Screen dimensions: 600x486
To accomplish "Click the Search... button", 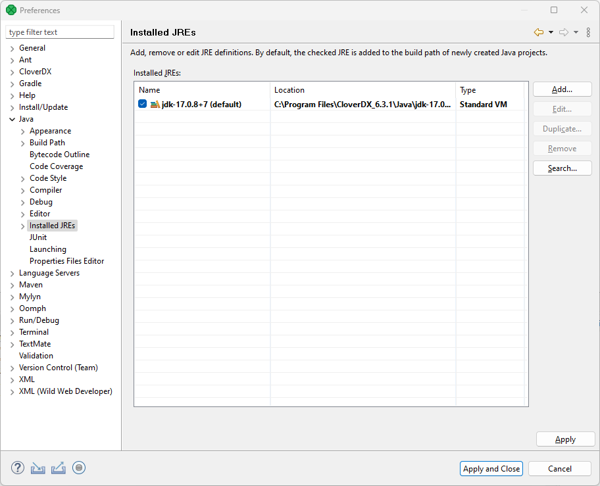I will [x=562, y=168].
